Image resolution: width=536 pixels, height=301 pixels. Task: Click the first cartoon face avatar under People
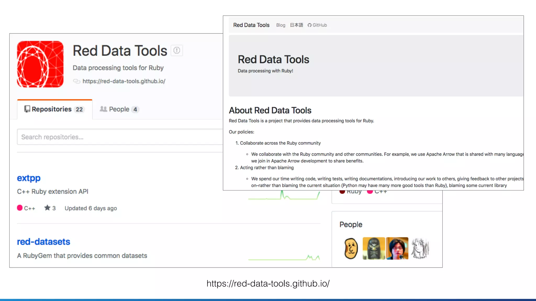(x=351, y=248)
